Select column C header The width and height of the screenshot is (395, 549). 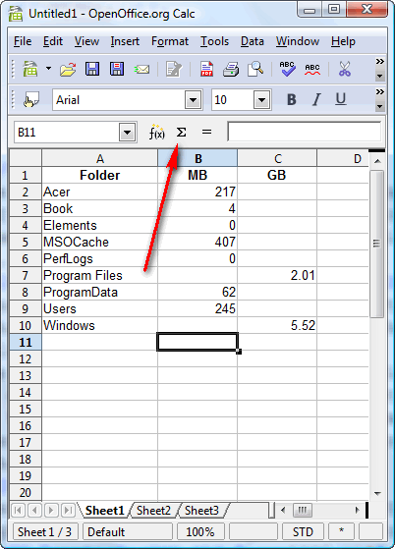point(277,158)
